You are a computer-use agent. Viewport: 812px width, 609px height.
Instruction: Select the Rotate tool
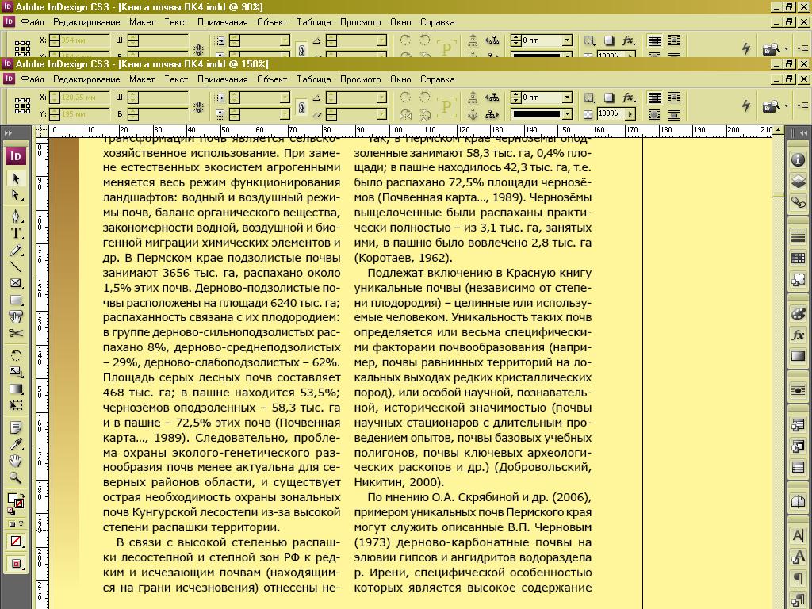[16, 355]
